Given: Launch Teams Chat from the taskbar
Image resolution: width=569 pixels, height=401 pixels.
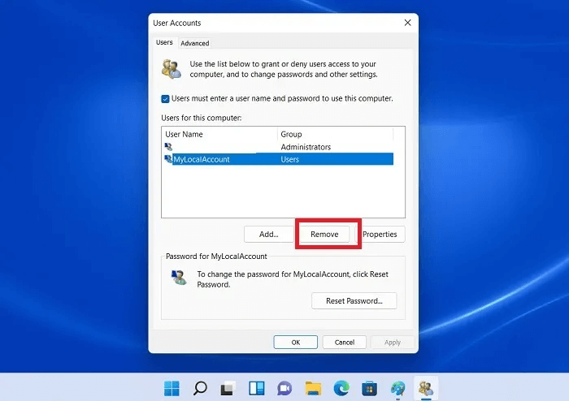Looking at the screenshot, I should coord(284,388).
